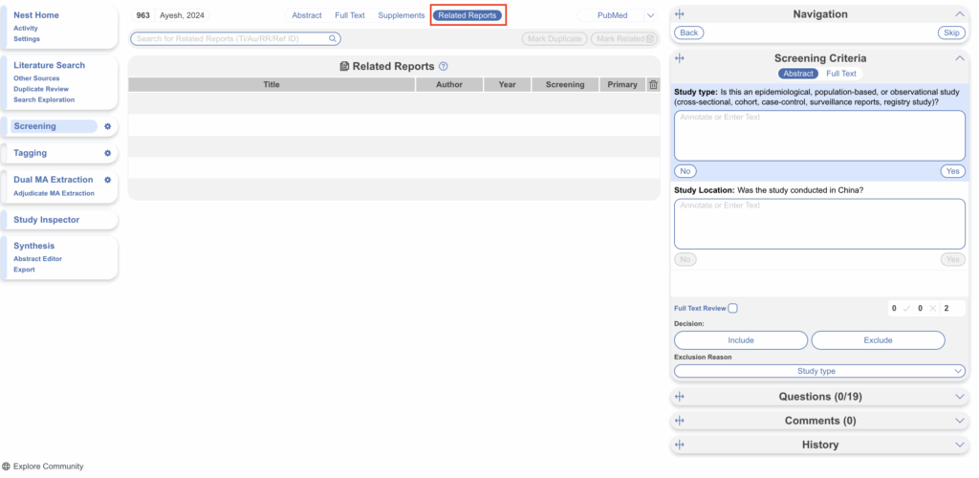This screenshot has height=478, width=979.
Task: Open the Tagging settings gear icon
Action: (x=107, y=153)
